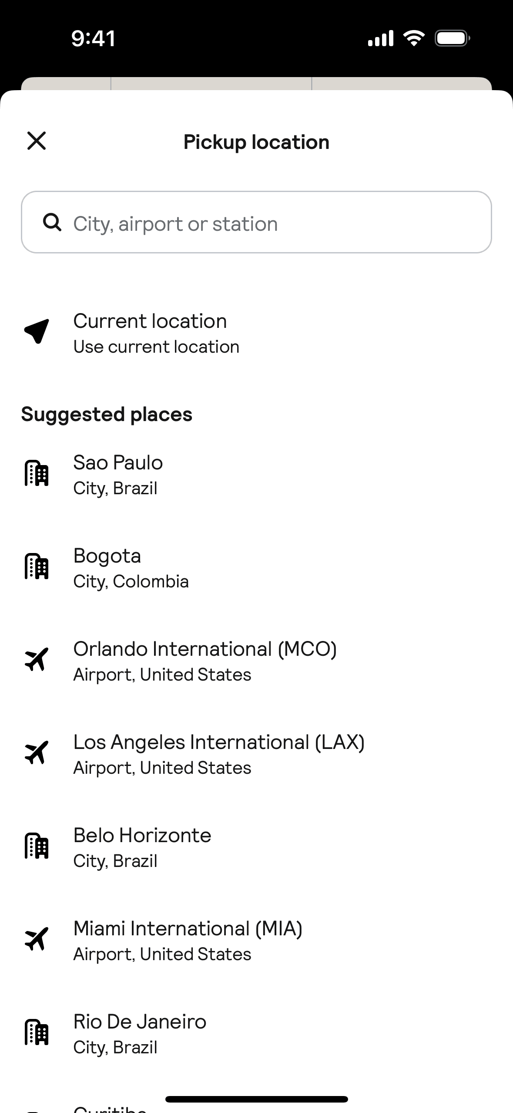513x1113 pixels.
Task: Pick Miami International (MIA)
Action: coord(188,941)
